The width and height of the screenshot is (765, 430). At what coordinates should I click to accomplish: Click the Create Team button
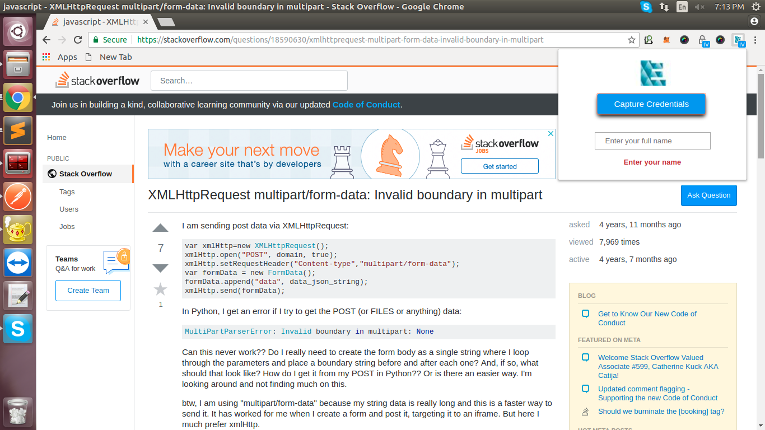[88, 290]
